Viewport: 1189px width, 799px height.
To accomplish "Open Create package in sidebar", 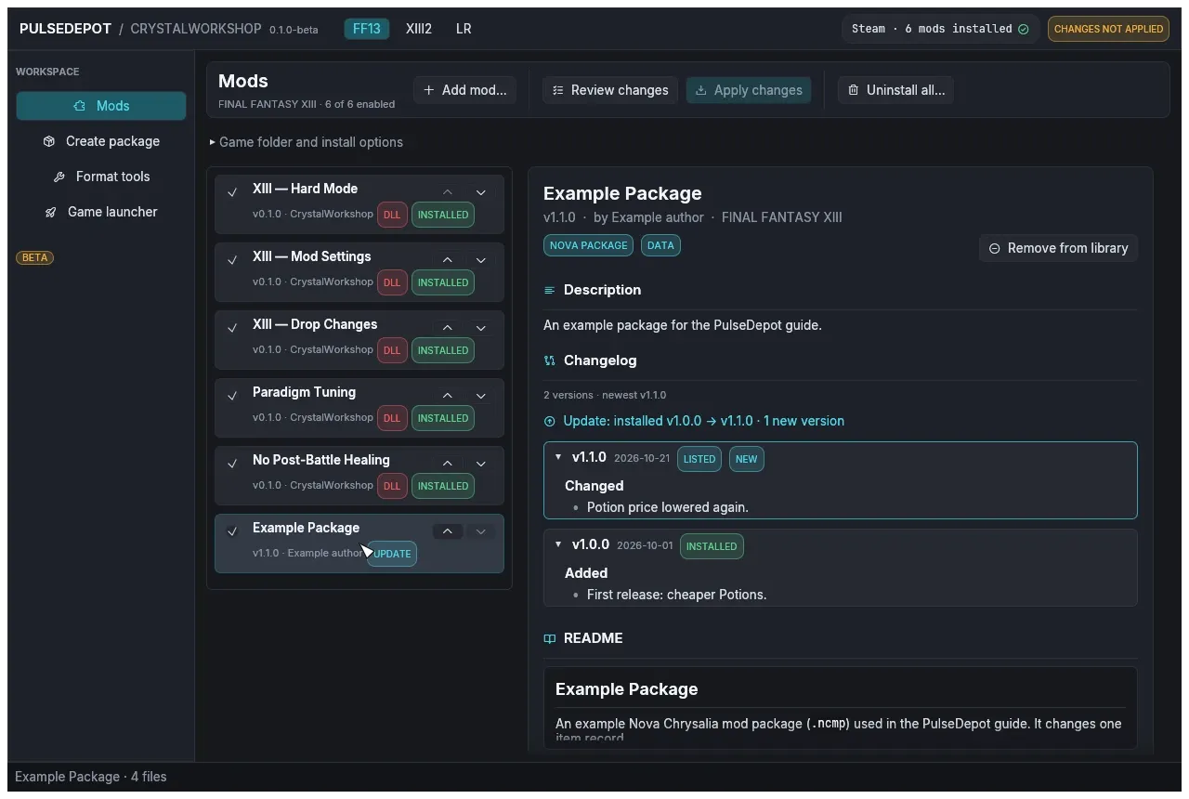I will tap(101, 141).
